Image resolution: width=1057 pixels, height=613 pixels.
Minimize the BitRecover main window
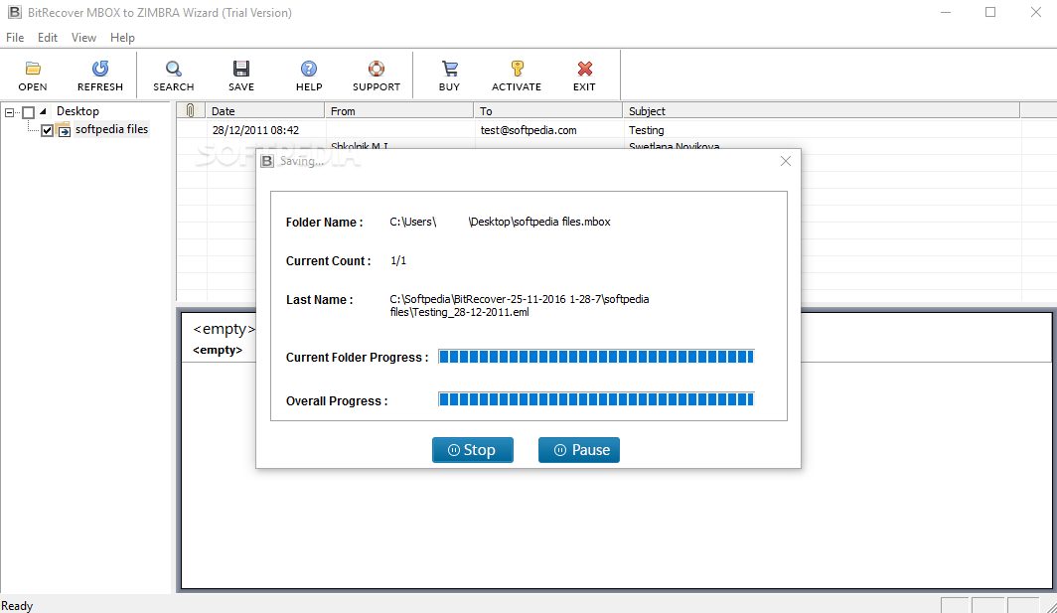946,12
